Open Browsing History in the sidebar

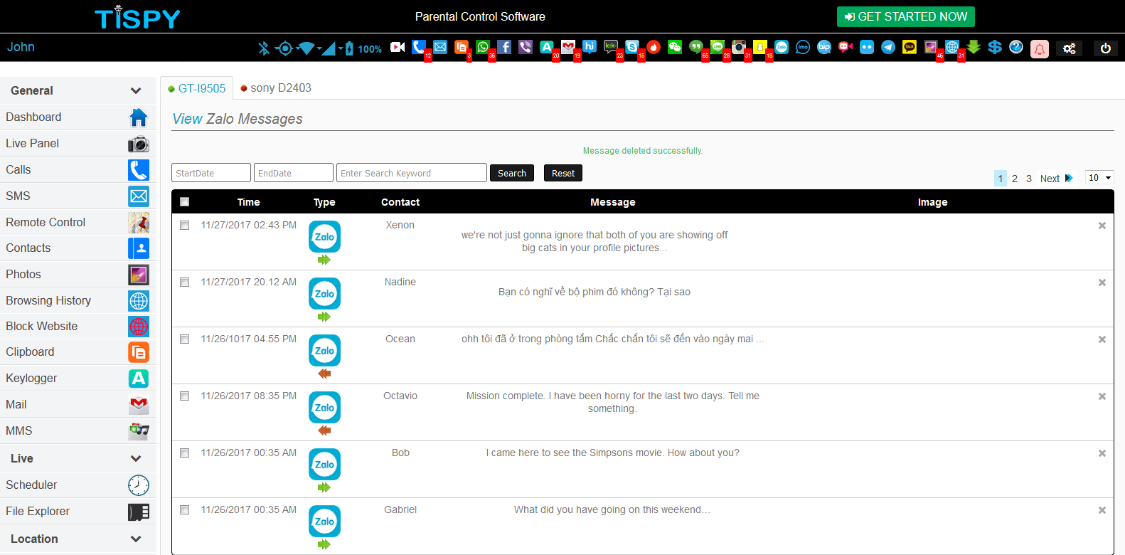pos(78,300)
